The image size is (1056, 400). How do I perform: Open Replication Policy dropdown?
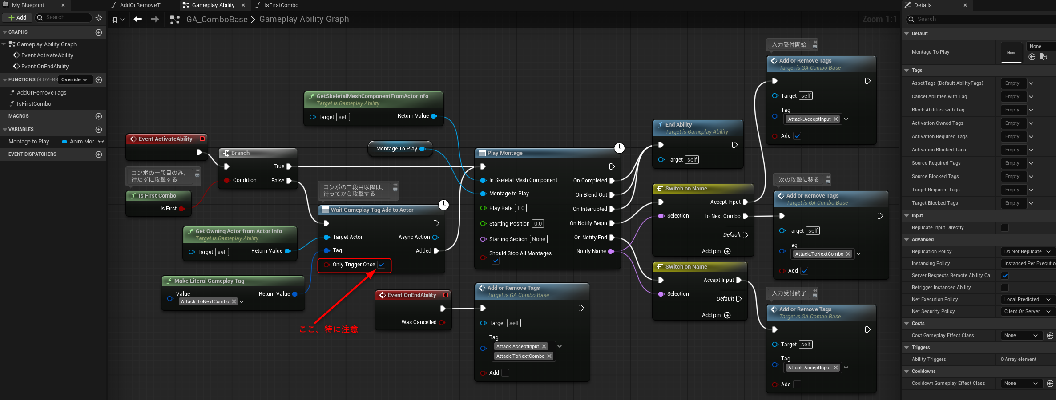pyautogui.click(x=1027, y=252)
